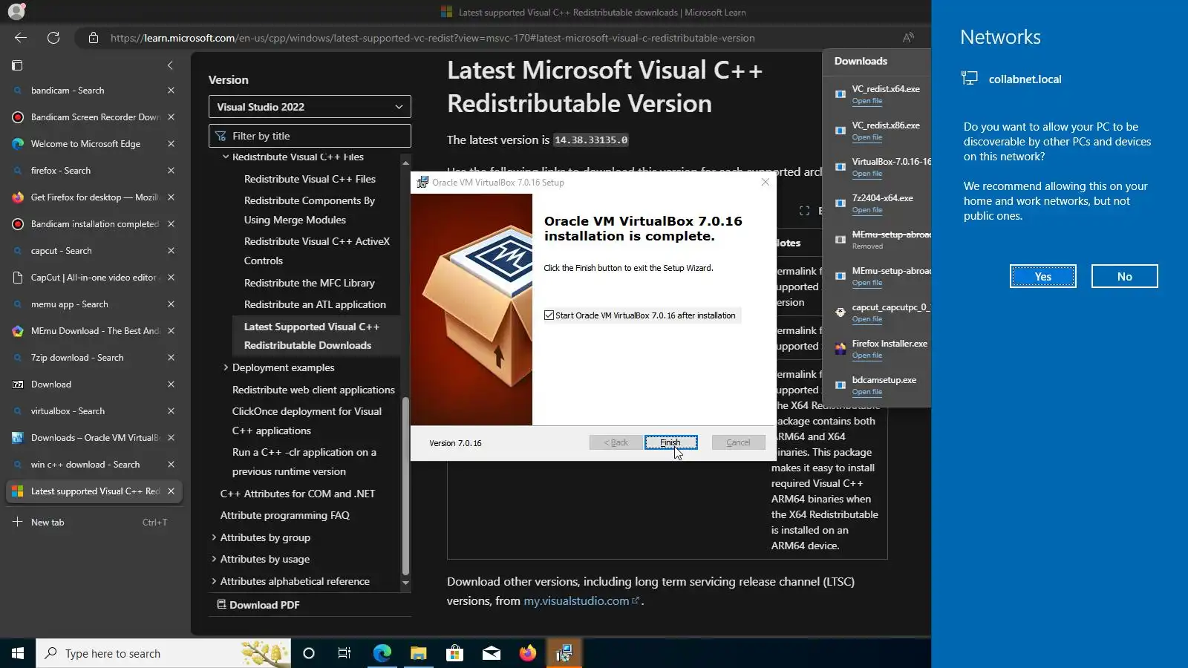
Task: Close the 'Welcome to Microsoft Edge' tab
Action: point(171,144)
